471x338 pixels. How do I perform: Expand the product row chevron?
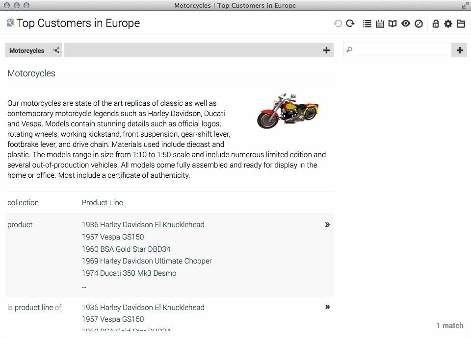pyautogui.click(x=327, y=225)
